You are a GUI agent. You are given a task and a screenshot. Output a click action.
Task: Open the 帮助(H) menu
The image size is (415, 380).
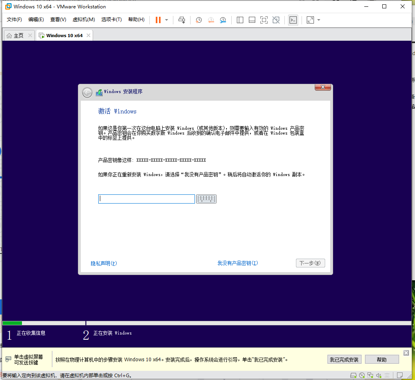tap(136, 20)
